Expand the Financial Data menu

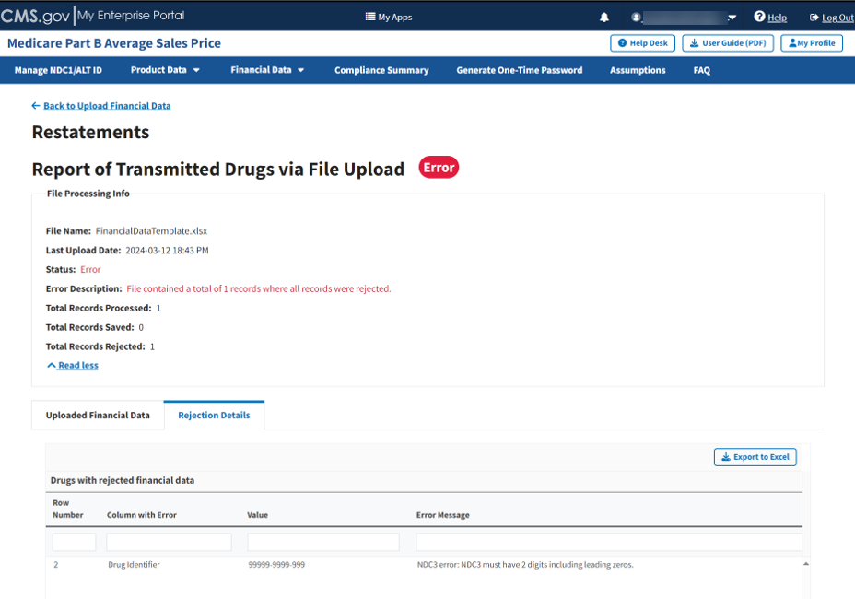pos(267,70)
